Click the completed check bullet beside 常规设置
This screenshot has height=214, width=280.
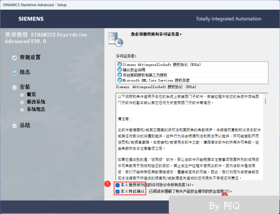tap(15, 58)
